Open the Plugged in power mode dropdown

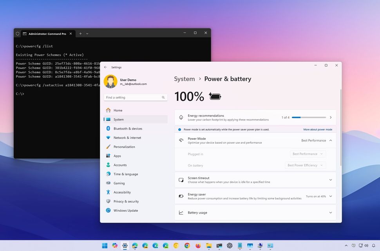[x=308, y=154]
